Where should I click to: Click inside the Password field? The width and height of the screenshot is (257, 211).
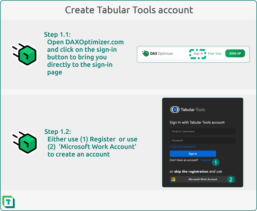point(203,140)
